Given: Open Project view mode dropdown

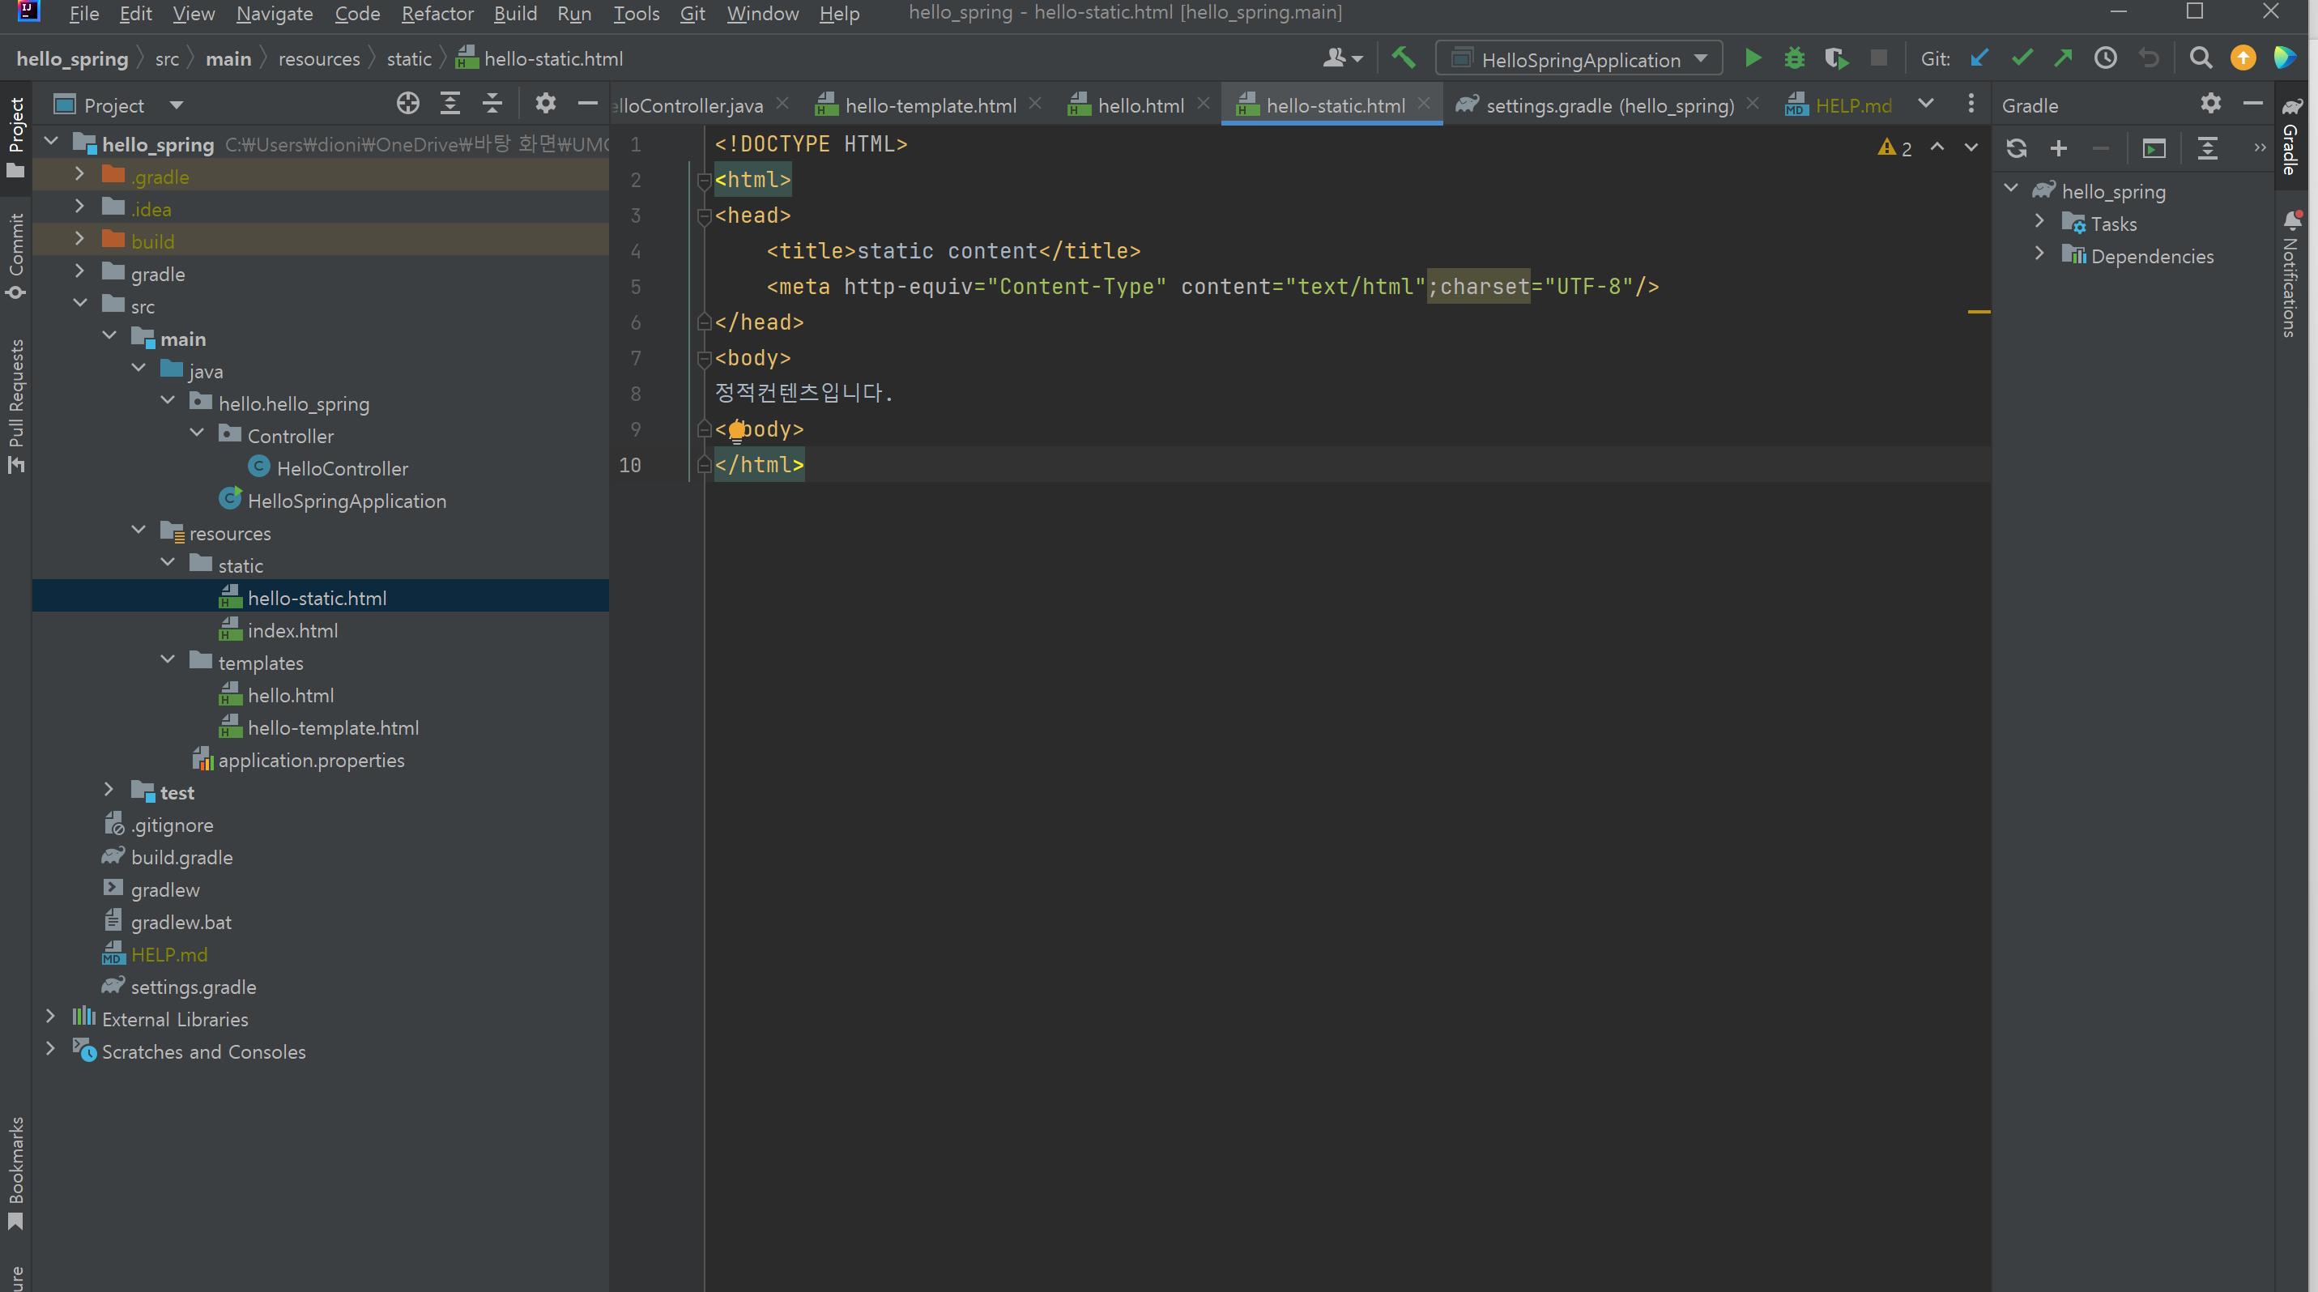Looking at the screenshot, I should [177, 105].
